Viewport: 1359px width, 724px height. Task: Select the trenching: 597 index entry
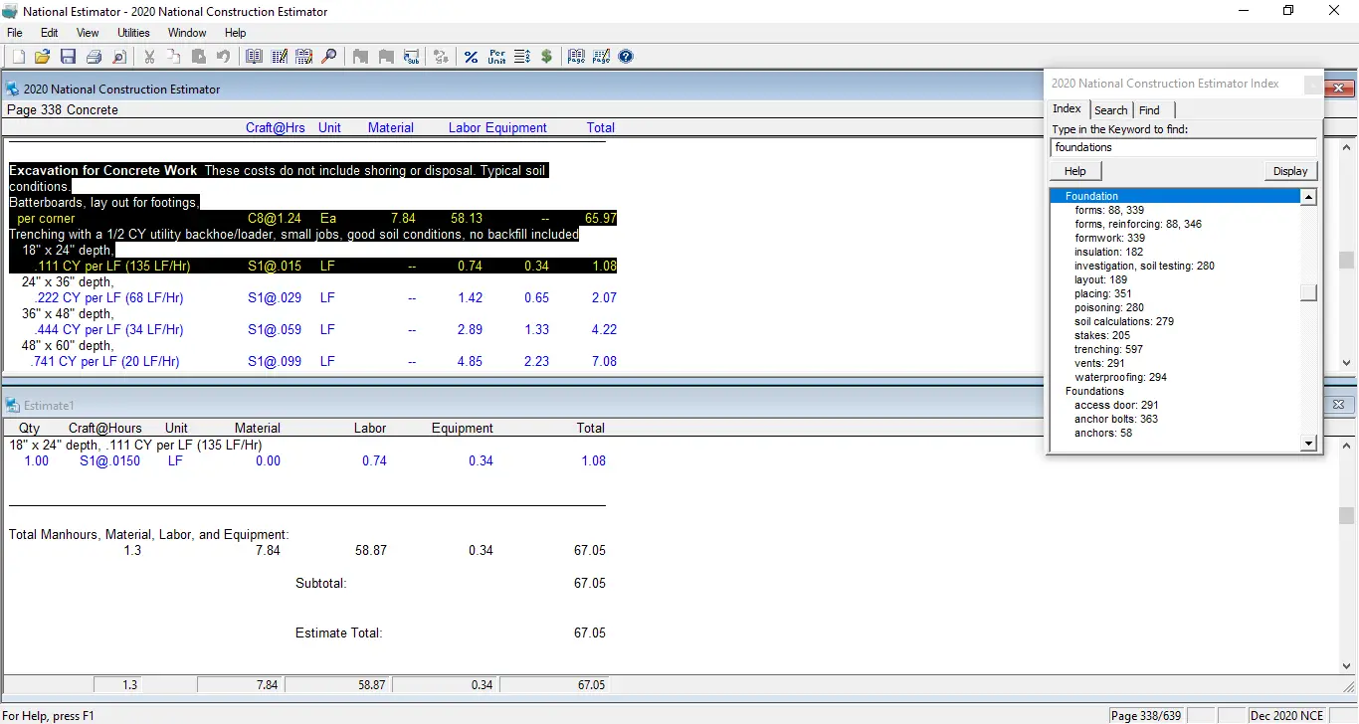click(x=1109, y=349)
